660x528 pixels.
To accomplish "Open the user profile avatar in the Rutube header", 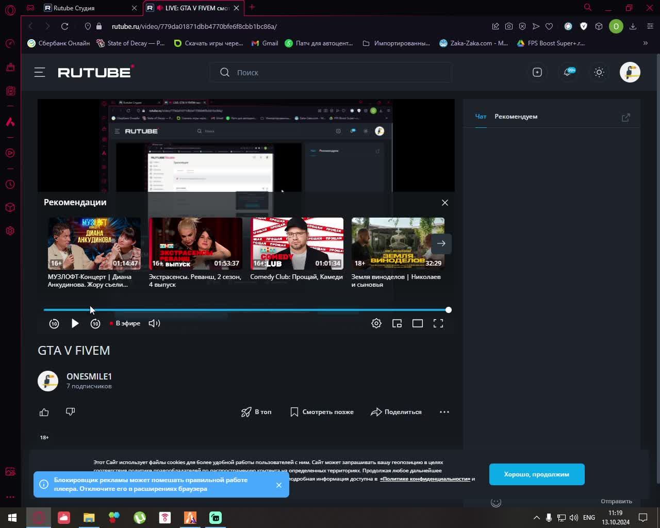I will click(630, 72).
